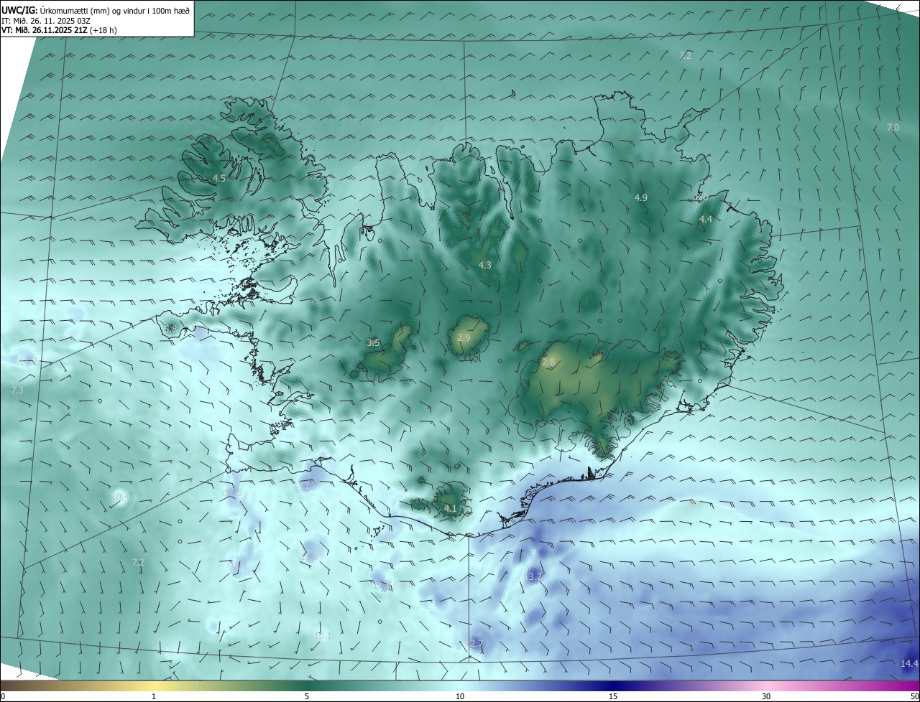Image resolution: width=920 pixels, height=702 pixels.
Task: Click the 10 tick on the color scale
Action: pyautogui.click(x=460, y=696)
